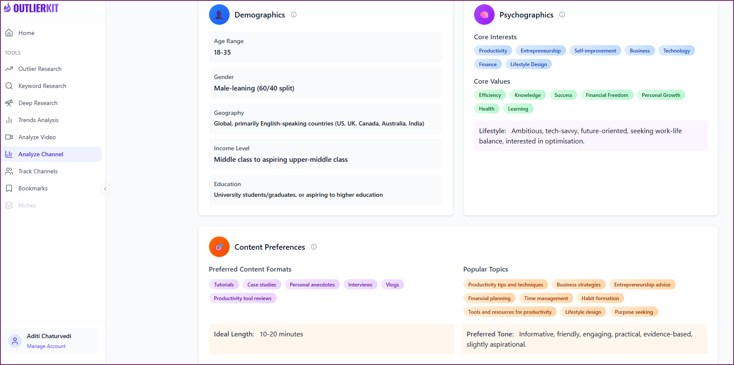Click the Keyword Research magnifier icon
This screenshot has width=734, height=365.
[x=9, y=86]
